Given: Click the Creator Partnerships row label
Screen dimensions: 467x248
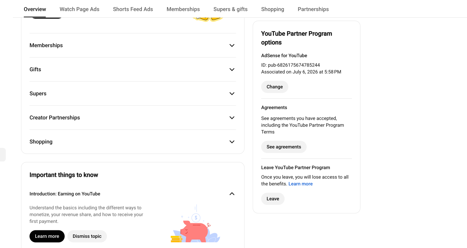Looking at the screenshot, I should coord(55,118).
